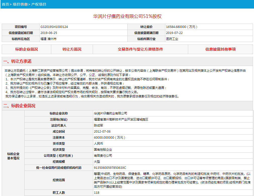Click commitment item 4 about 产权交易市场
The width and height of the screenshot is (254, 196).
click(72, 92)
